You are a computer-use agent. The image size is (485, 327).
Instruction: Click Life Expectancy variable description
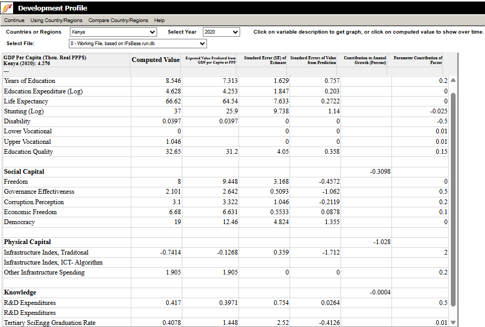26,101
